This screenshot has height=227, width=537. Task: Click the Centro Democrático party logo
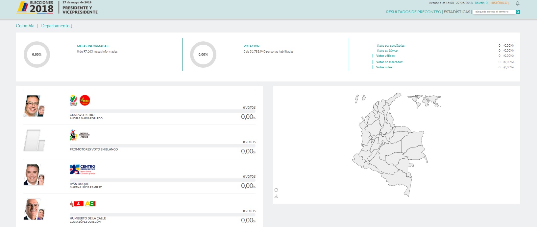83,170
